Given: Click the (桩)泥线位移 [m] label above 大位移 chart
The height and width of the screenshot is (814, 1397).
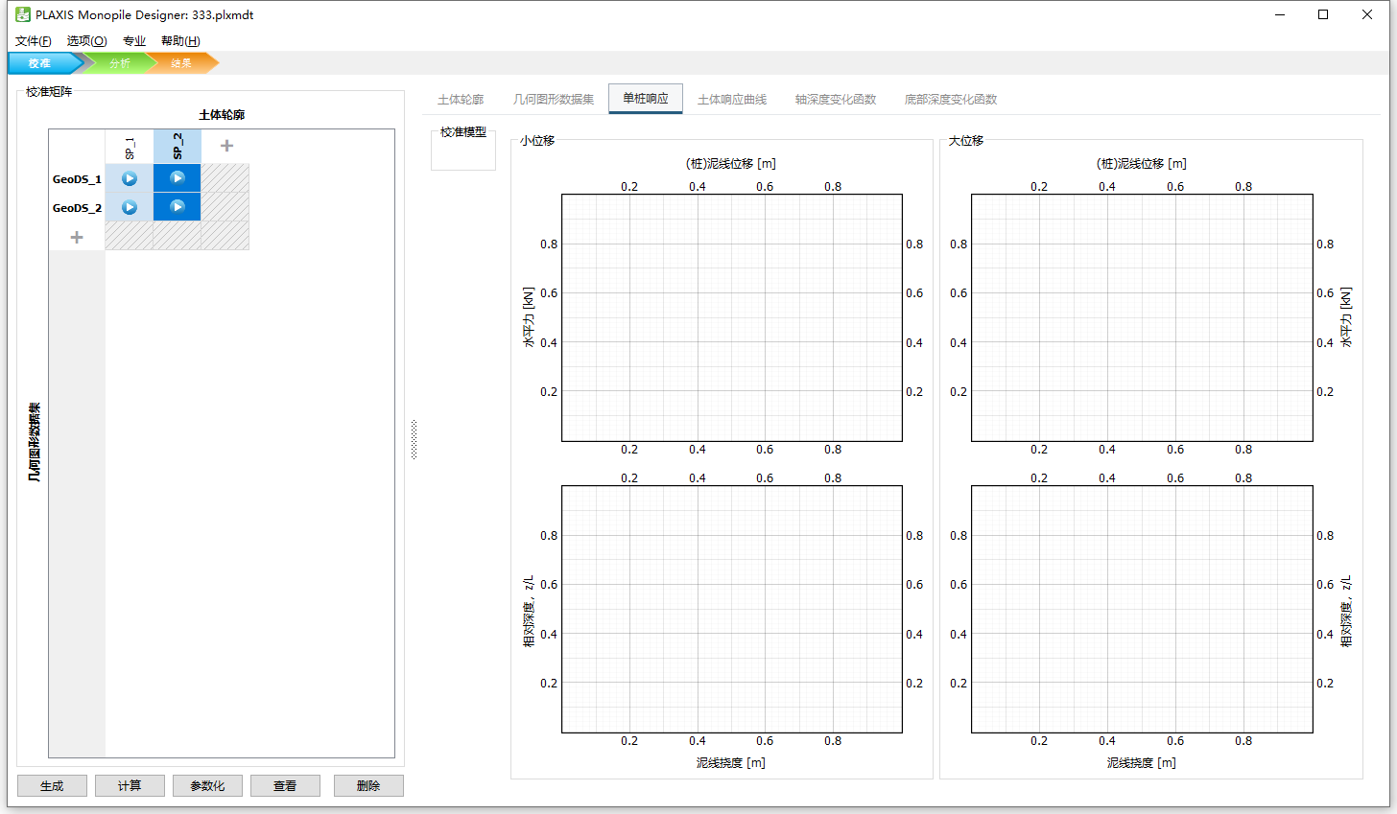Looking at the screenshot, I should [x=1142, y=164].
